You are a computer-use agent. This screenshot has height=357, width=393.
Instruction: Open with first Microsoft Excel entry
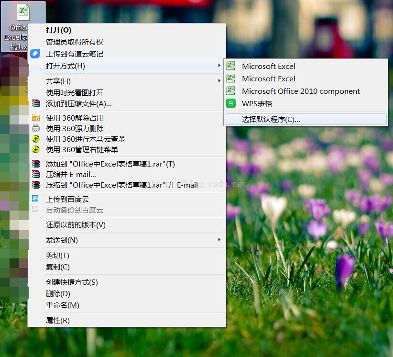pyautogui.click(x=306, y=66)
